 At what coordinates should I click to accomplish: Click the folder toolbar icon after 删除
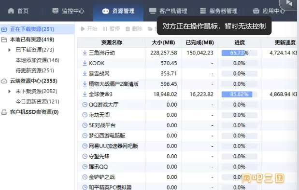point(150,29)
